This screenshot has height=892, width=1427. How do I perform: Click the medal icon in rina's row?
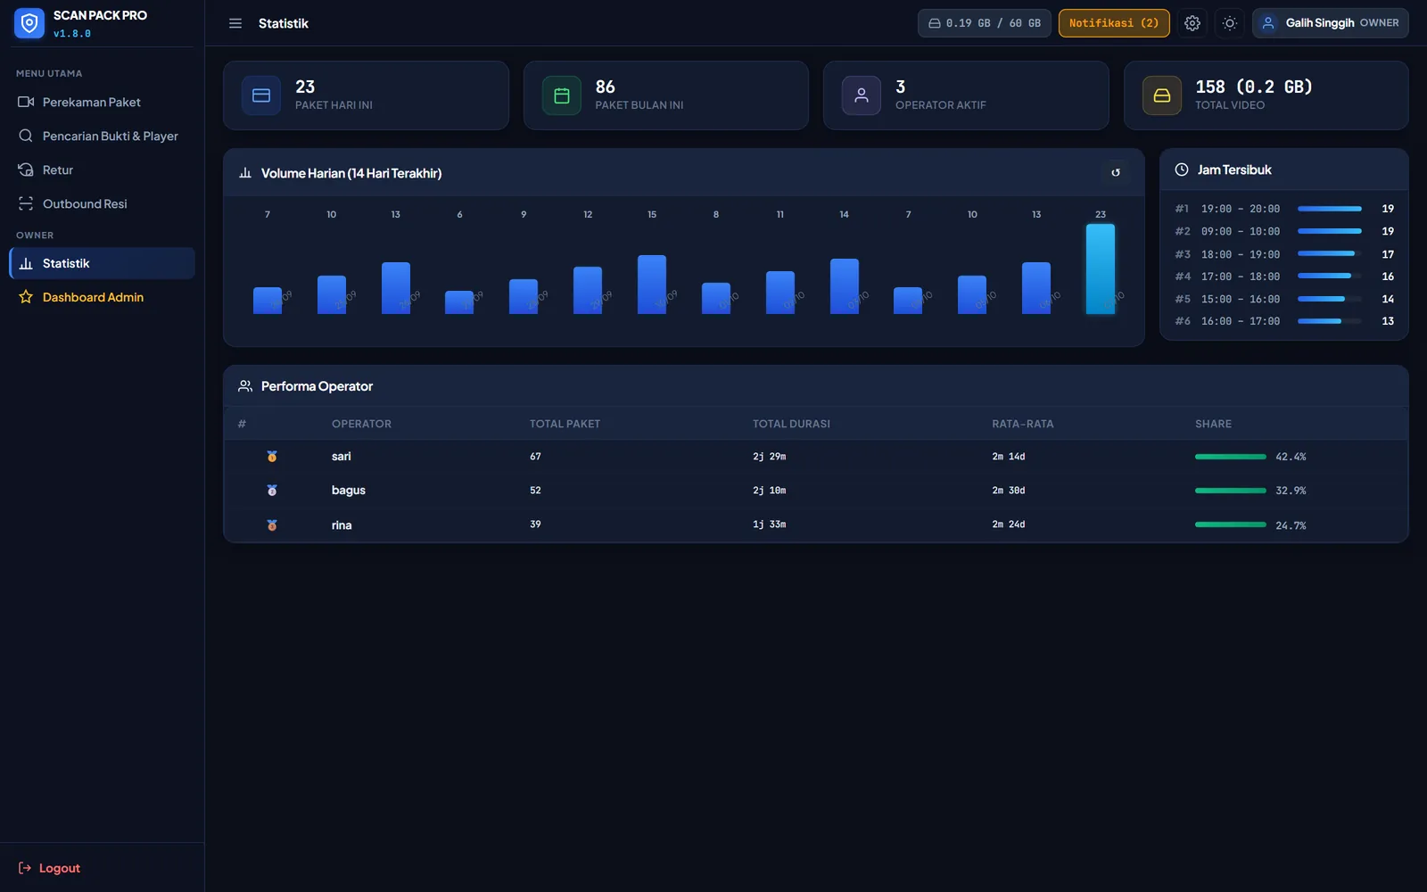(x=272, y=524)
